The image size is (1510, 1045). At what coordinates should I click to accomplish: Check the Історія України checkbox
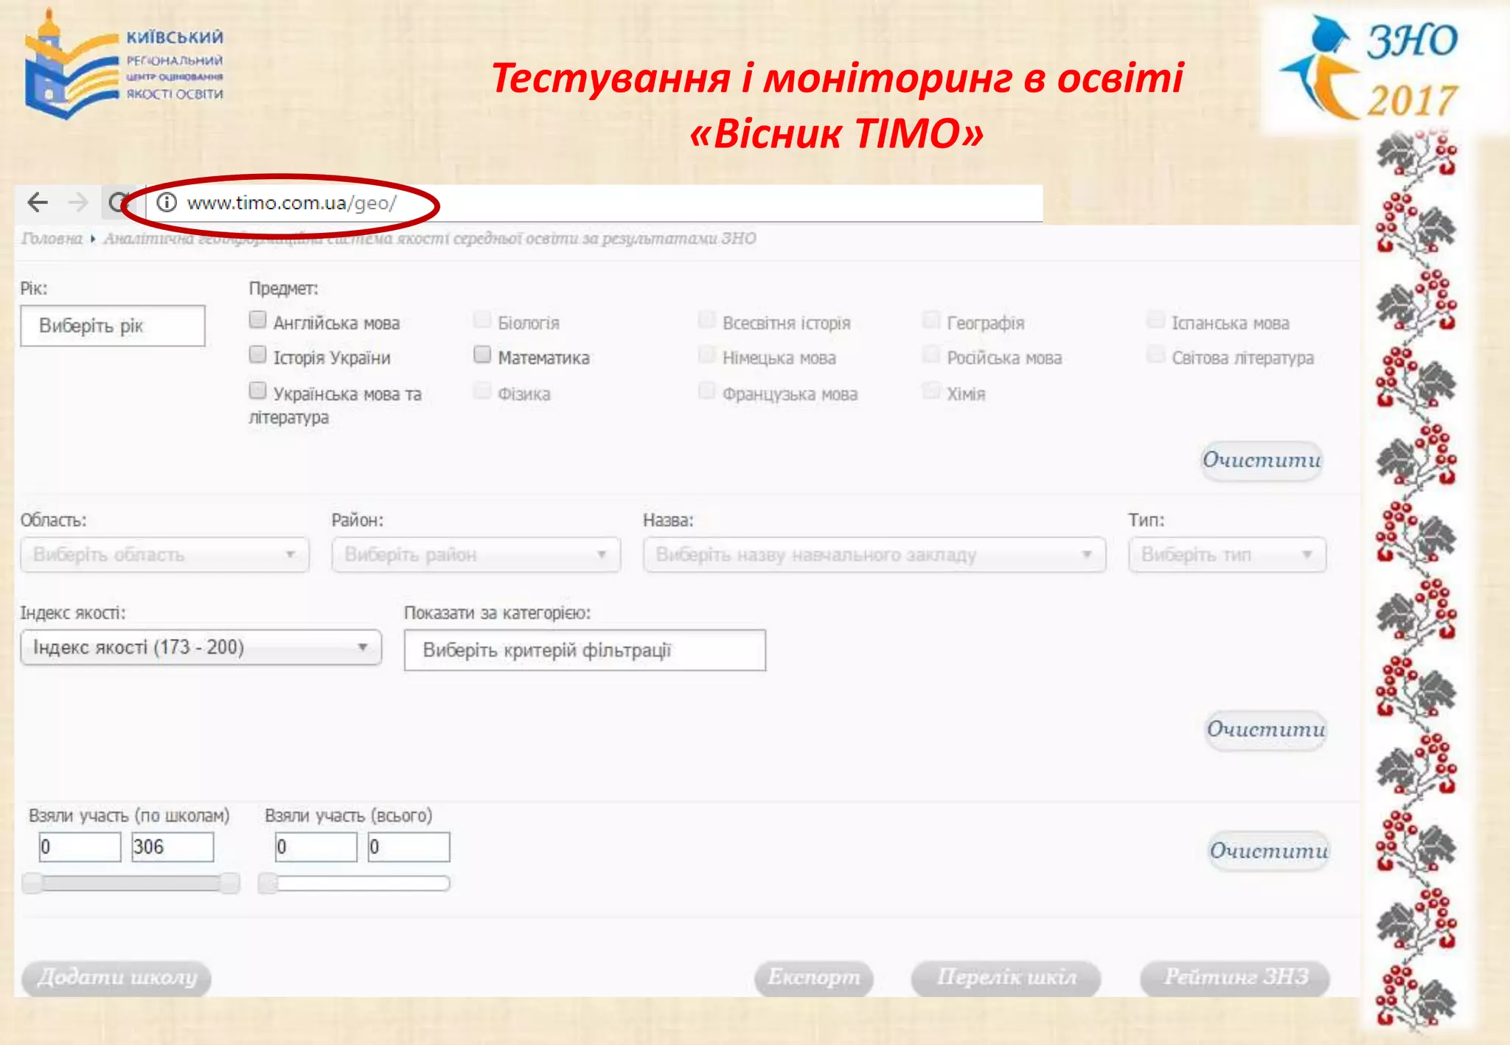257,354
